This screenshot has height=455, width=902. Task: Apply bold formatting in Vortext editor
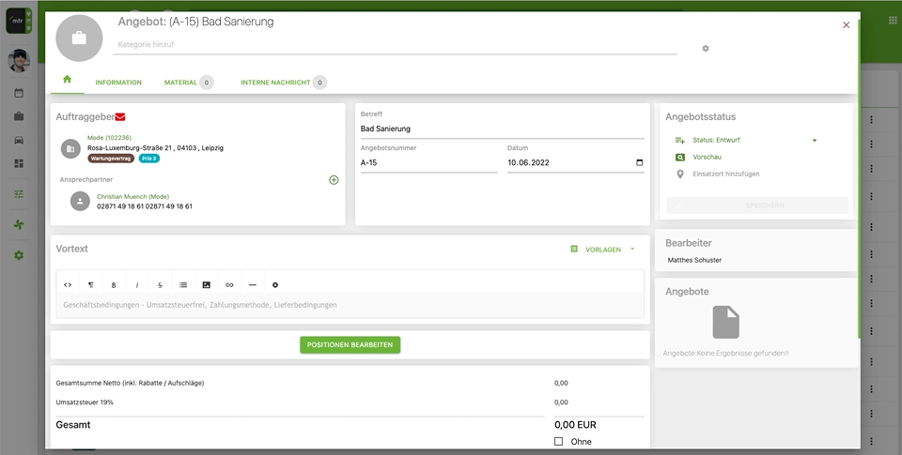pyautogui.click(x=114, y=285)
